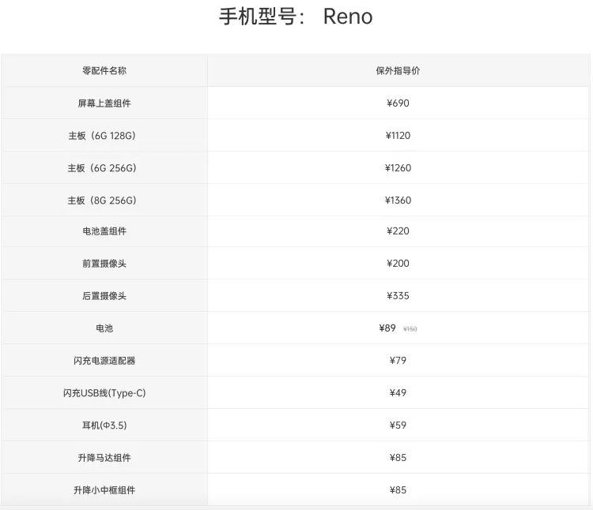This screenshot has width=593, height=510.
Task: Select the 闪充电源适配器 part name
Action: point(104,361)
